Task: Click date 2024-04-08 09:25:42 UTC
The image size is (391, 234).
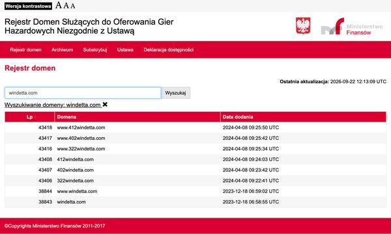Action: (x=251, y=138)
